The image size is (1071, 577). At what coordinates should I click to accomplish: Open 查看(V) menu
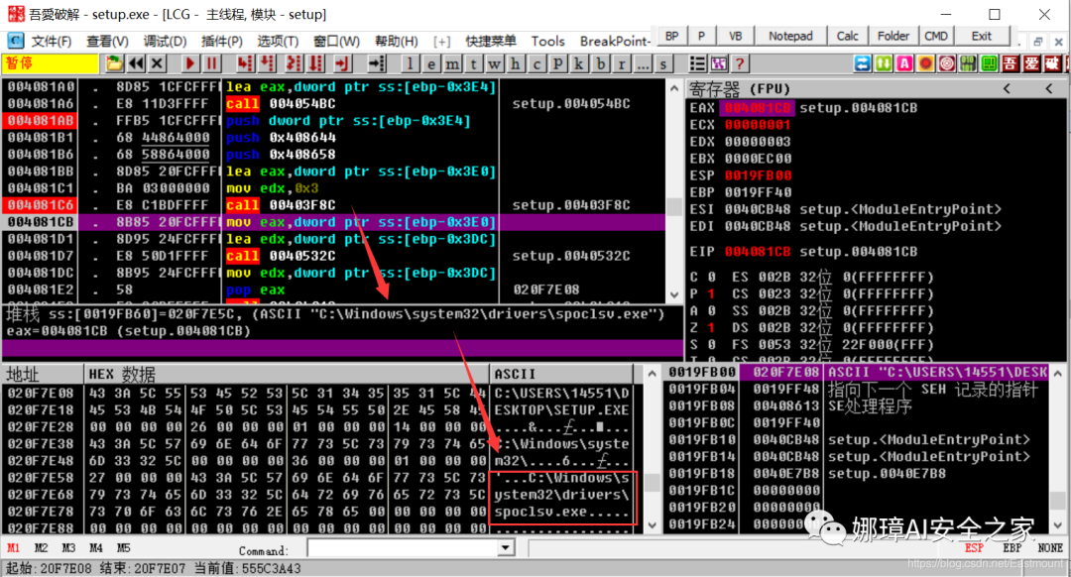[x=107, y=41]
